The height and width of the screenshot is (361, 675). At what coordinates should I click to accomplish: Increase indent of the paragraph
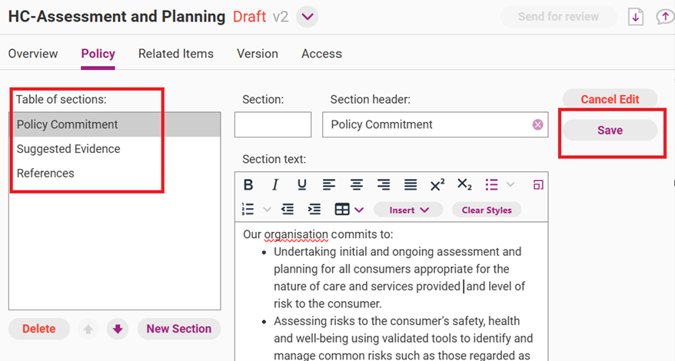point(314,210)
